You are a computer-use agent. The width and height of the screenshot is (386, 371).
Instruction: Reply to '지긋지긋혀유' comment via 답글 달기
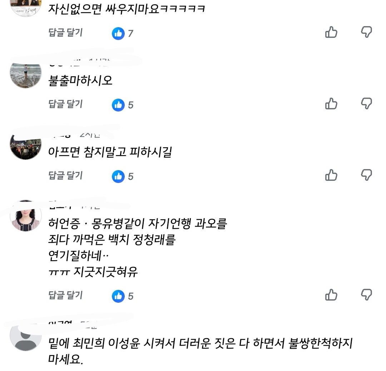pyautogui.click(x=65, y=295)
